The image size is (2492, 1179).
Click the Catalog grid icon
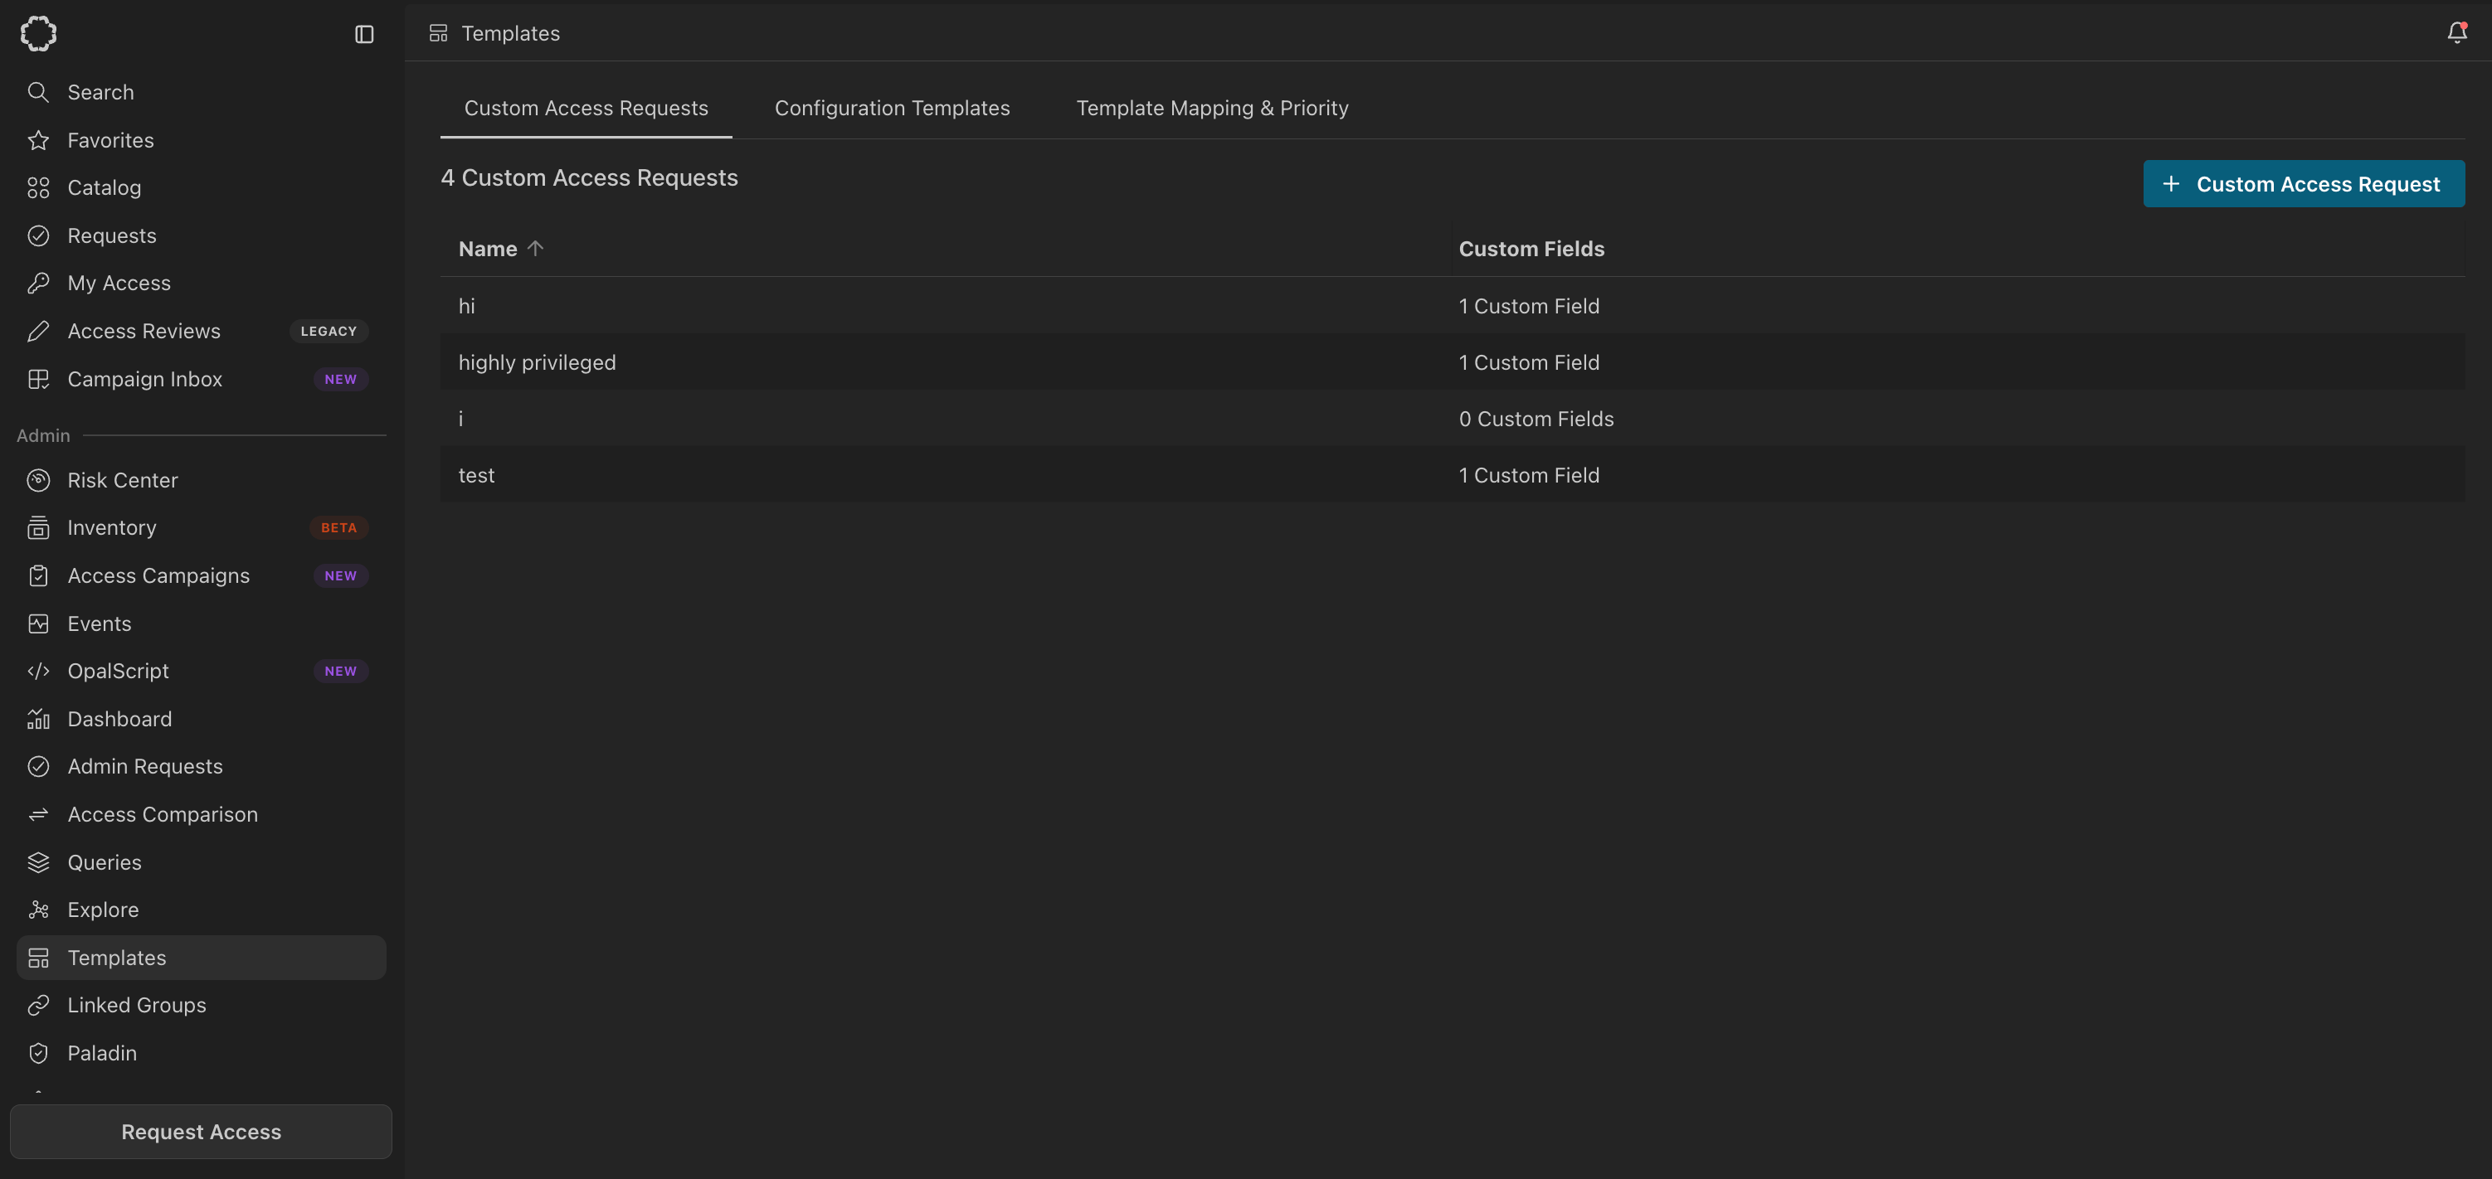point(39,187)
